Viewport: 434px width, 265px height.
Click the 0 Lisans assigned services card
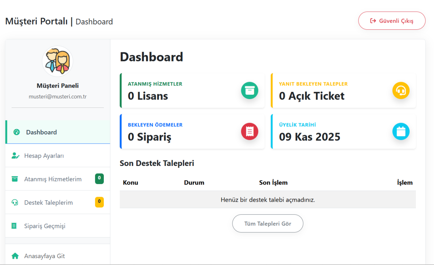click(x=181, y=91)
